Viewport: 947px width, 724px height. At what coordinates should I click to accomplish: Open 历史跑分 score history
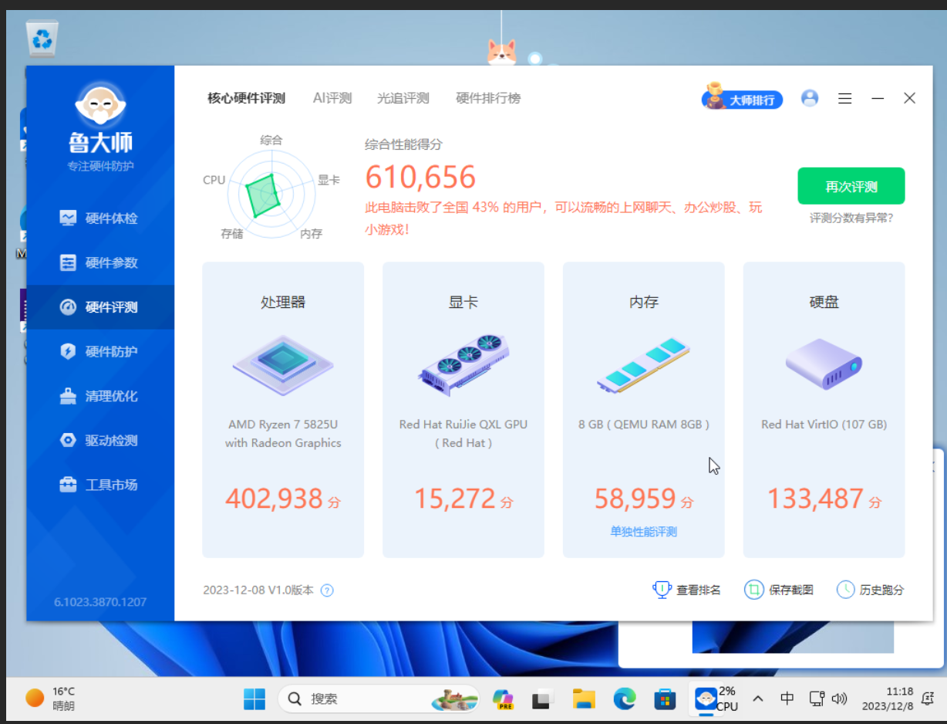point(871,590)
